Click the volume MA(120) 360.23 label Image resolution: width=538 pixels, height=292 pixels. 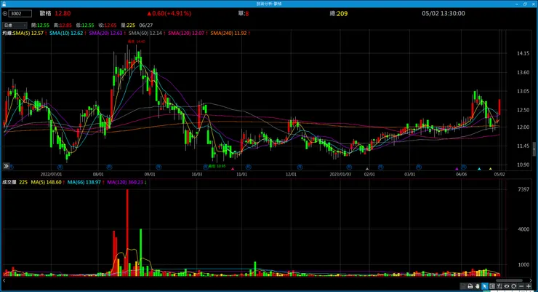125,182
